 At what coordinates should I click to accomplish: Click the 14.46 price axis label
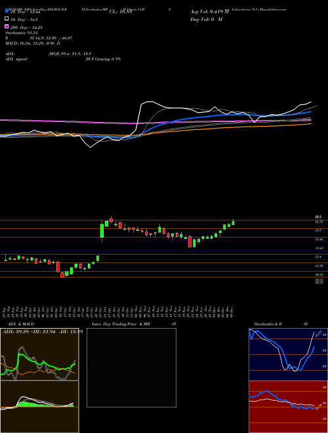click(x=319, y=239)
